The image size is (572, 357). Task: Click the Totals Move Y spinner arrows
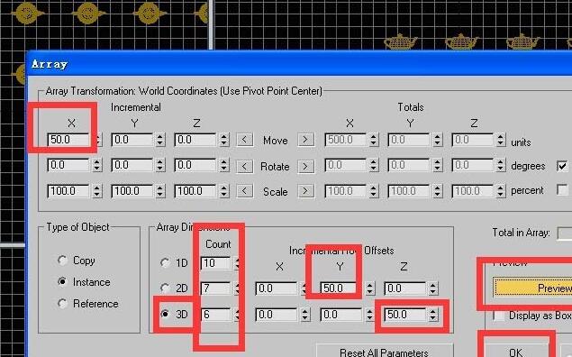[x=437, y=140]
